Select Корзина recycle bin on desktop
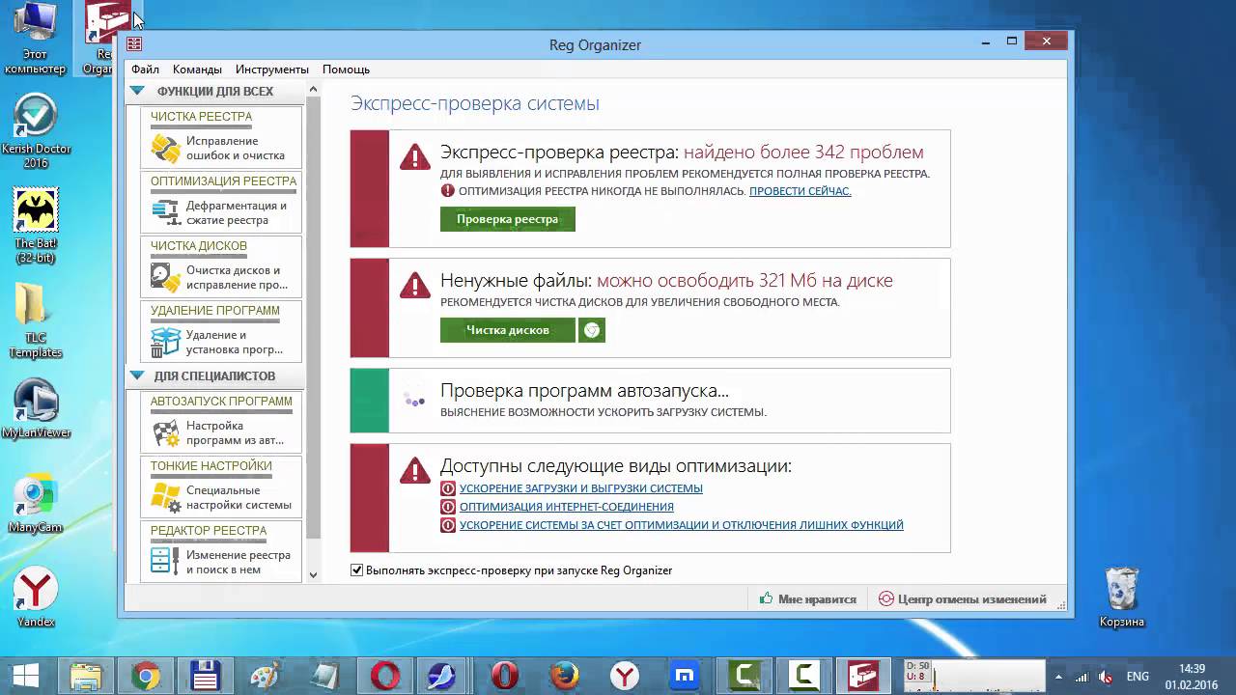Viewport: 1236px width, 695px height. click(1122, 597)
